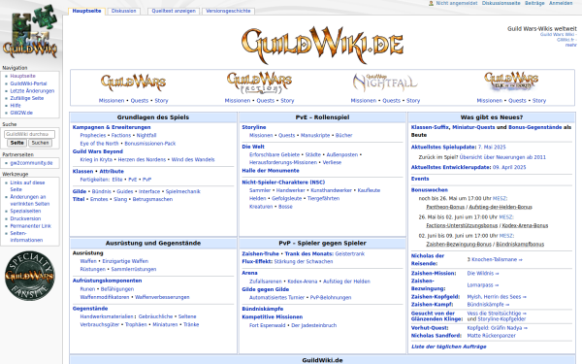Click the Anmelden link
The width and height of the screenshot is (582, 364).
(x=561, y=3)
